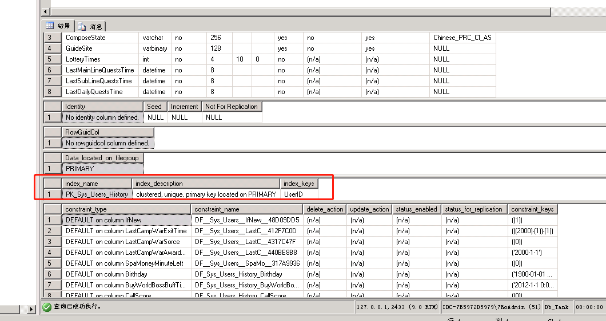Click the DF__Sys_Users__IfNew__48D09DD5 constraint name
This screenshot has height=321, width=606.
pos(247,220)
